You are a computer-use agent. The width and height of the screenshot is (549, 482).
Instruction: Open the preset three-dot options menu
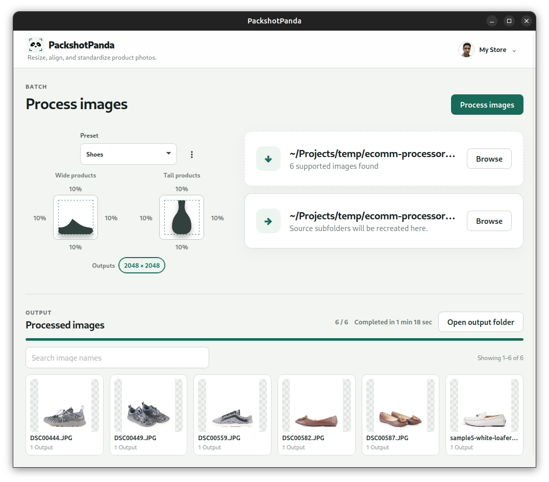click(192, 155)
